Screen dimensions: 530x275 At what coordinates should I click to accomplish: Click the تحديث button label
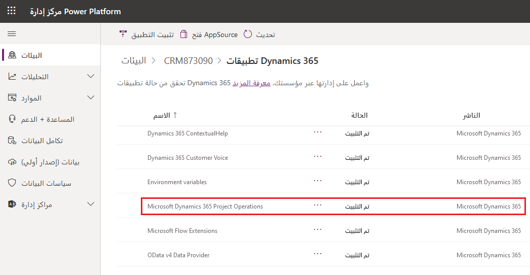click(x=266, y=35)
